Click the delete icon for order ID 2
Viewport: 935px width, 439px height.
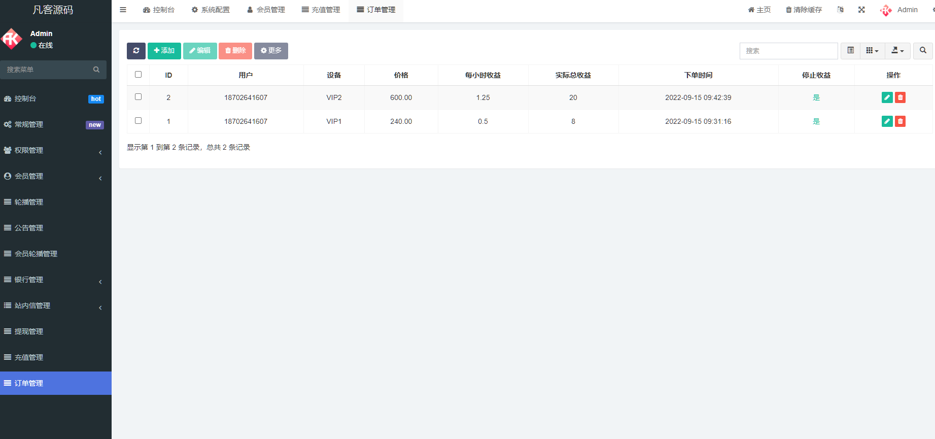click(x=901, y=97)
